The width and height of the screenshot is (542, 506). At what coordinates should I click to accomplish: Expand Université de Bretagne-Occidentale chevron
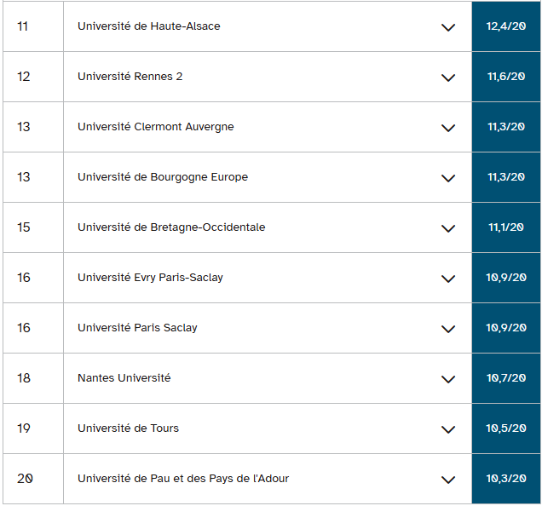tap(448, 228)
